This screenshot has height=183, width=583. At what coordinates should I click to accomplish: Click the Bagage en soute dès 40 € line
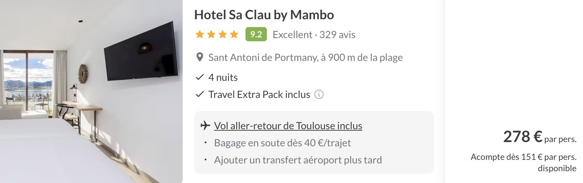click(x=282, y=143)
